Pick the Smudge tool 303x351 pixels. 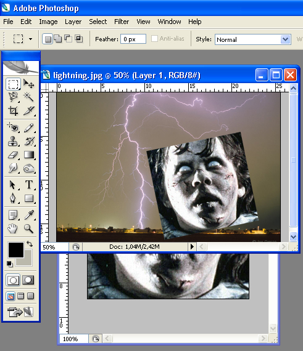point(13,168)
